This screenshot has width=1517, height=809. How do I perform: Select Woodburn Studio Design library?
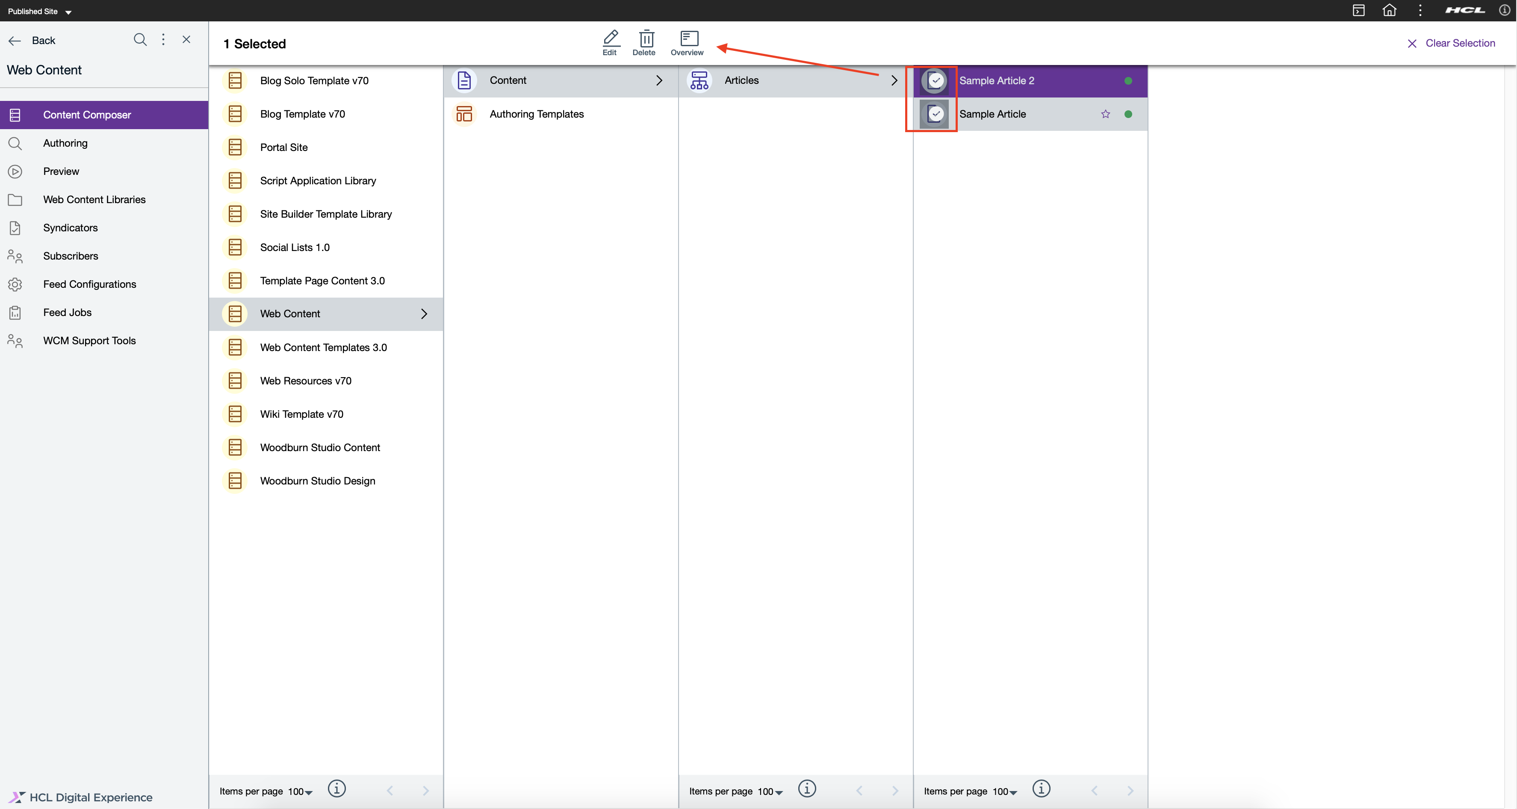[326, 481]
